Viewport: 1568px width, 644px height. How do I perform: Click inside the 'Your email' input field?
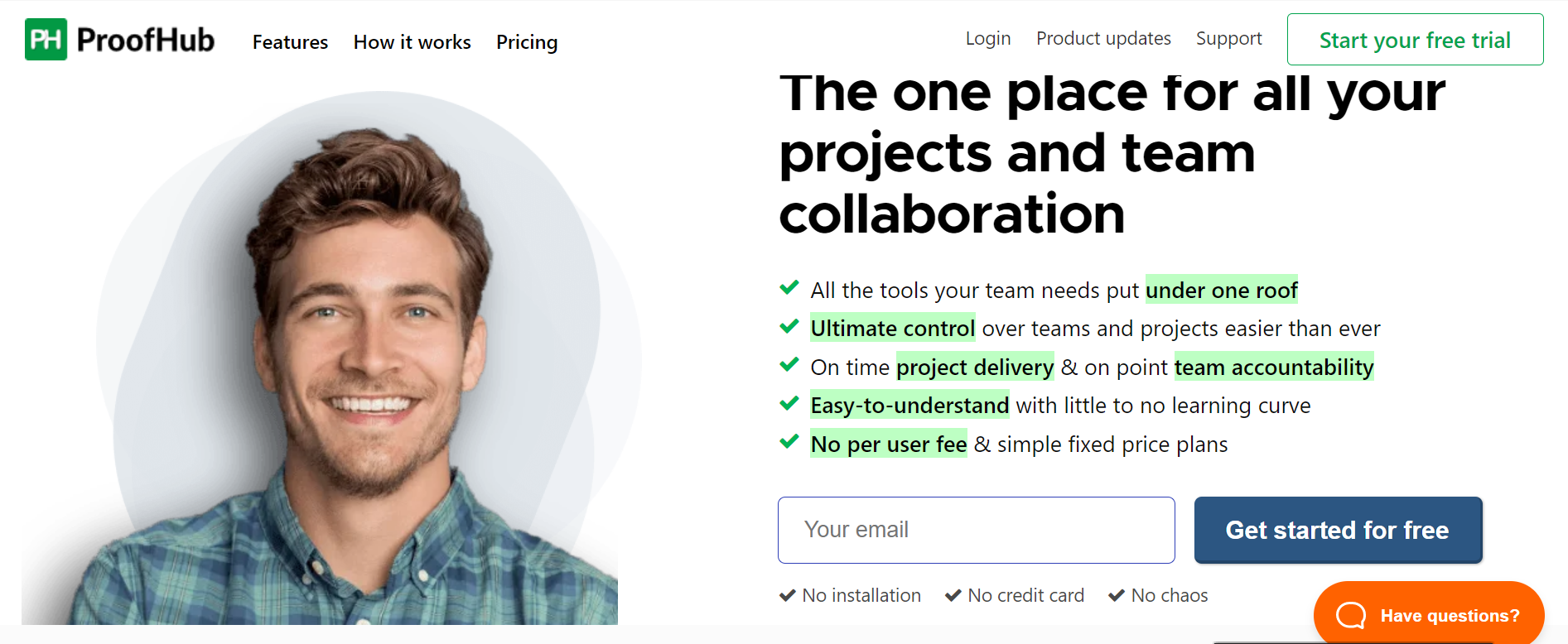coord(976,530)
